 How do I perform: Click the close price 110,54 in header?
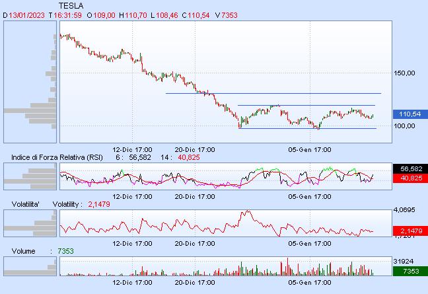coord(198,15)
